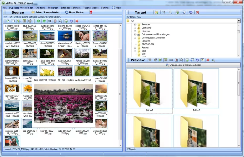Click the select-all checked box in Source toolbar
The width and height of the screenshot is (244, 157).
pos(8,21)
